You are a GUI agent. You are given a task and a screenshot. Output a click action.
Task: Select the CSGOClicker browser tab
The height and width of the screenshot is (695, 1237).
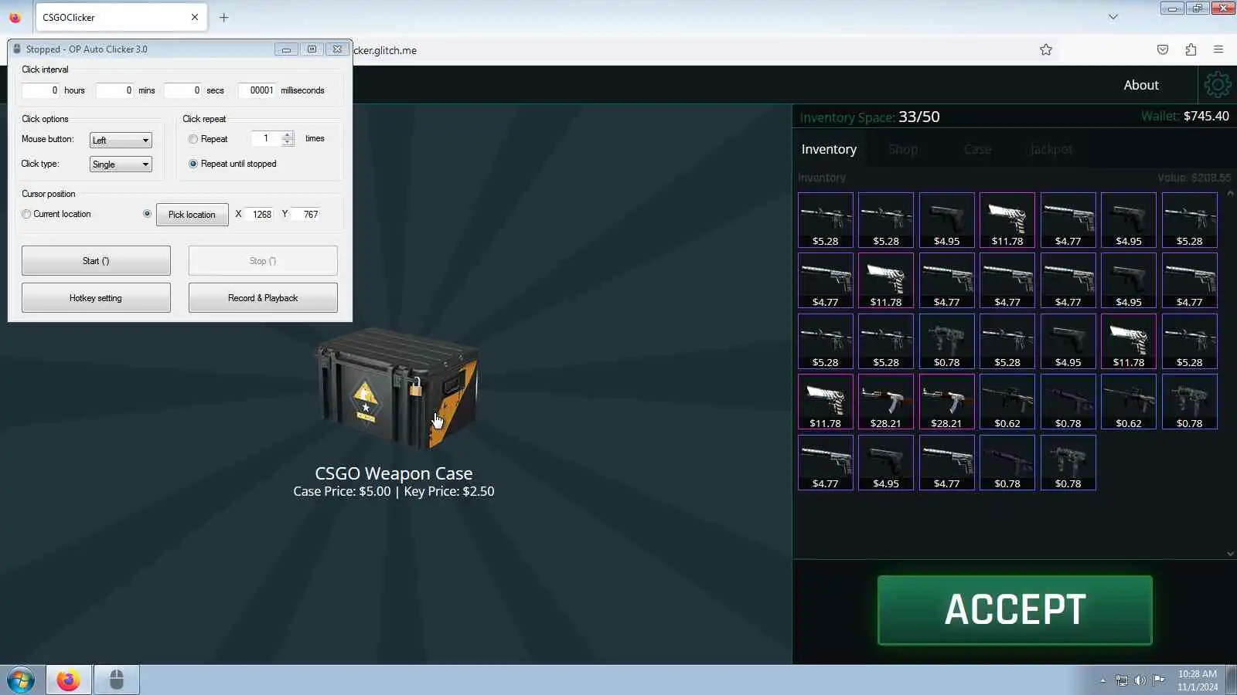click(121, 17)
